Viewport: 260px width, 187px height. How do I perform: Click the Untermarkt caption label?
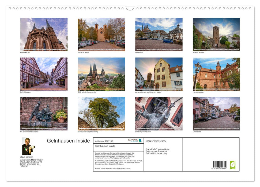coord(197,131)
